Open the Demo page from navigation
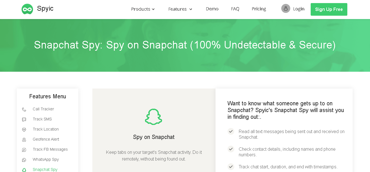Screen dimensions: 370x172 tap(212, 9)
